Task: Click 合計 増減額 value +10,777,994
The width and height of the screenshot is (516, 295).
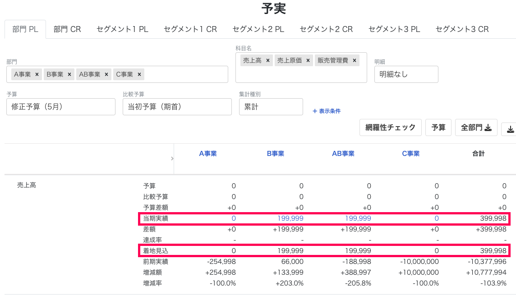Action: [486, 272]
